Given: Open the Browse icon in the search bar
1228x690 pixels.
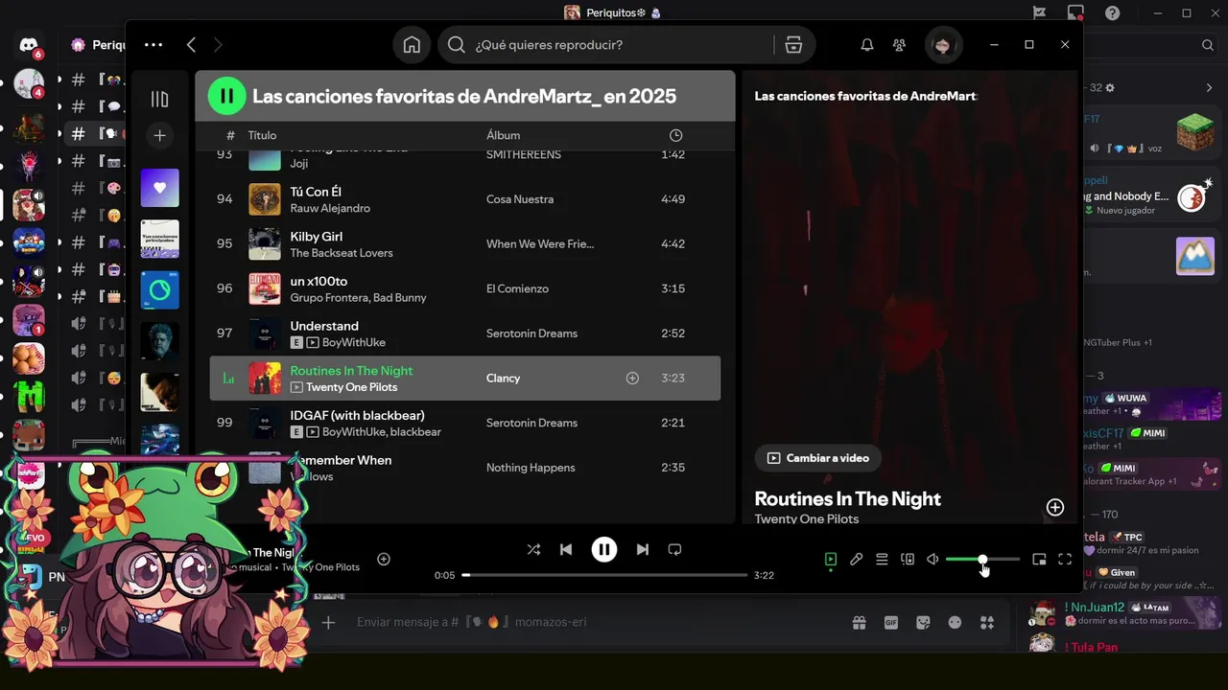Looking at the screenshot, I should click(793, 45).
